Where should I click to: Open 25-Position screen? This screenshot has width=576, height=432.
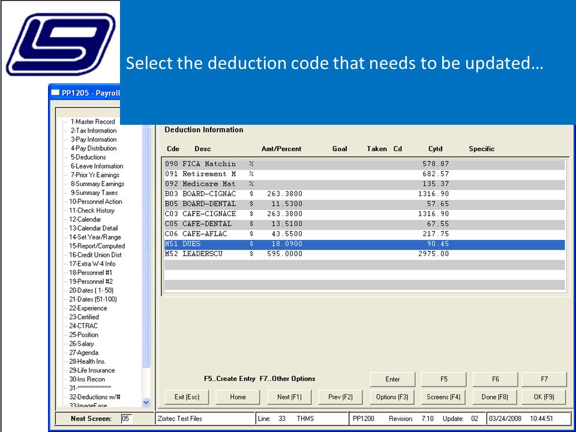pos(84,335)
